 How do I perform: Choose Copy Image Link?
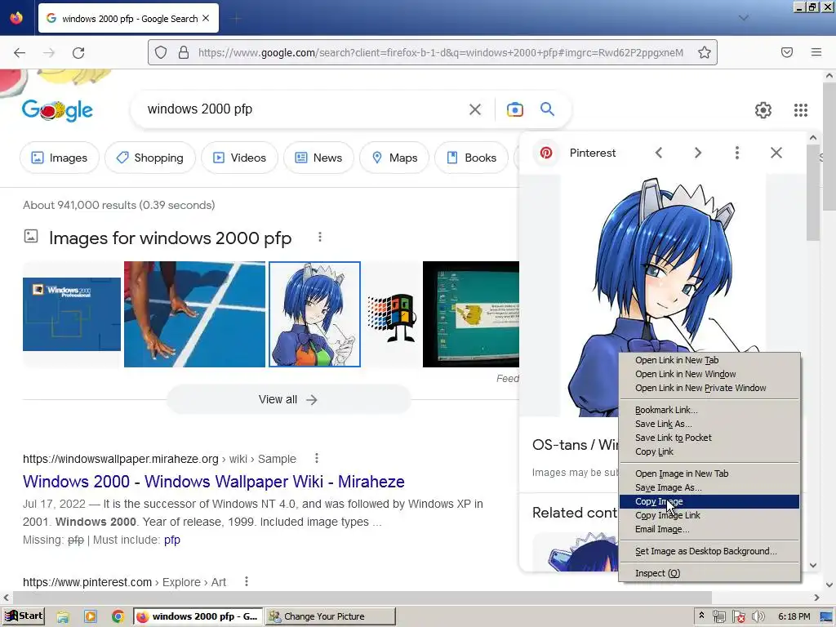click(x=709, y=515)
